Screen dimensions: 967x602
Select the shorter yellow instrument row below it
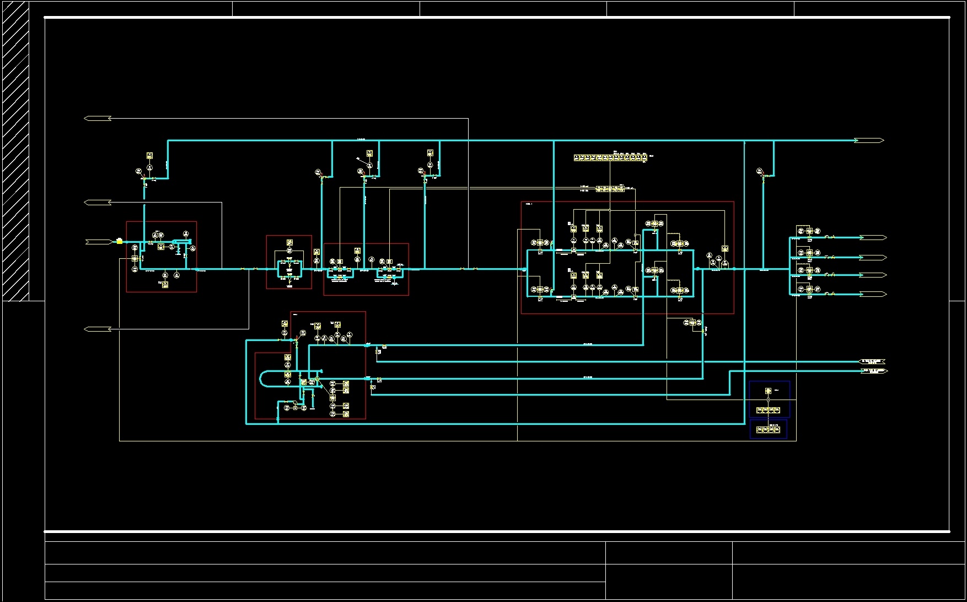click(x=610, y=189)
